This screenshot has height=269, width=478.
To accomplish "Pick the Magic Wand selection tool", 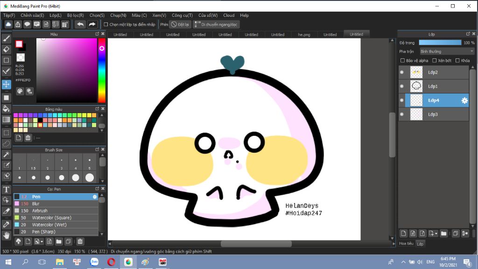I will point(7,154).
